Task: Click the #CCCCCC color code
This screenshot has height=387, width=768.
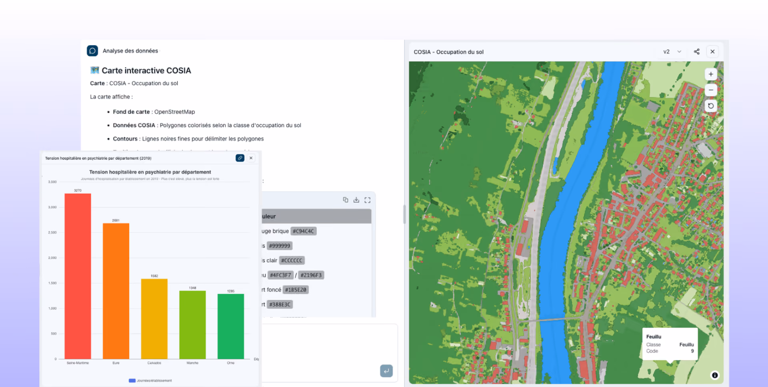Action: point(292,260)
